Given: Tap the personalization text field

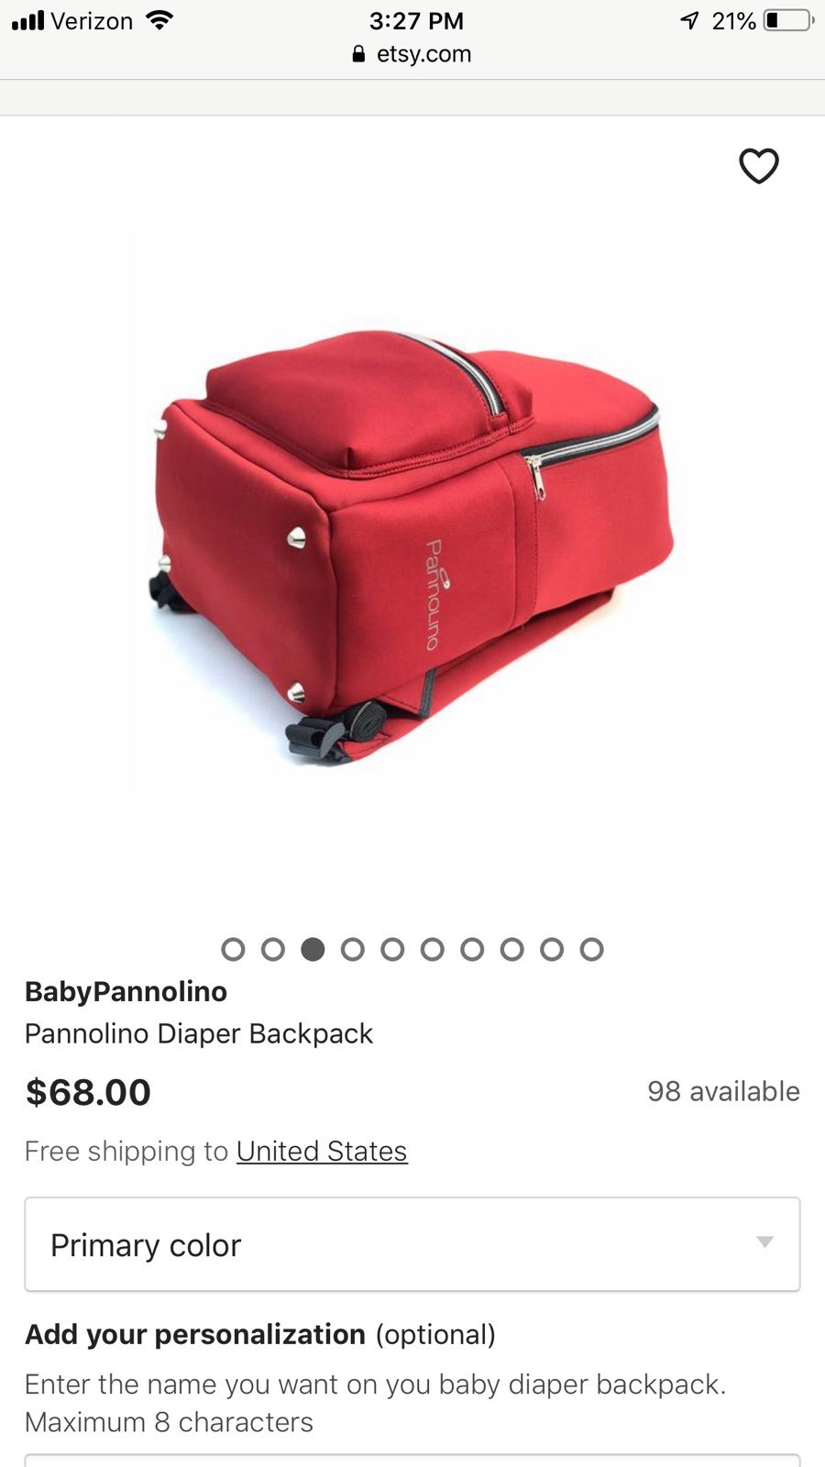Looking at the screenshot, I should (412, 1461).
